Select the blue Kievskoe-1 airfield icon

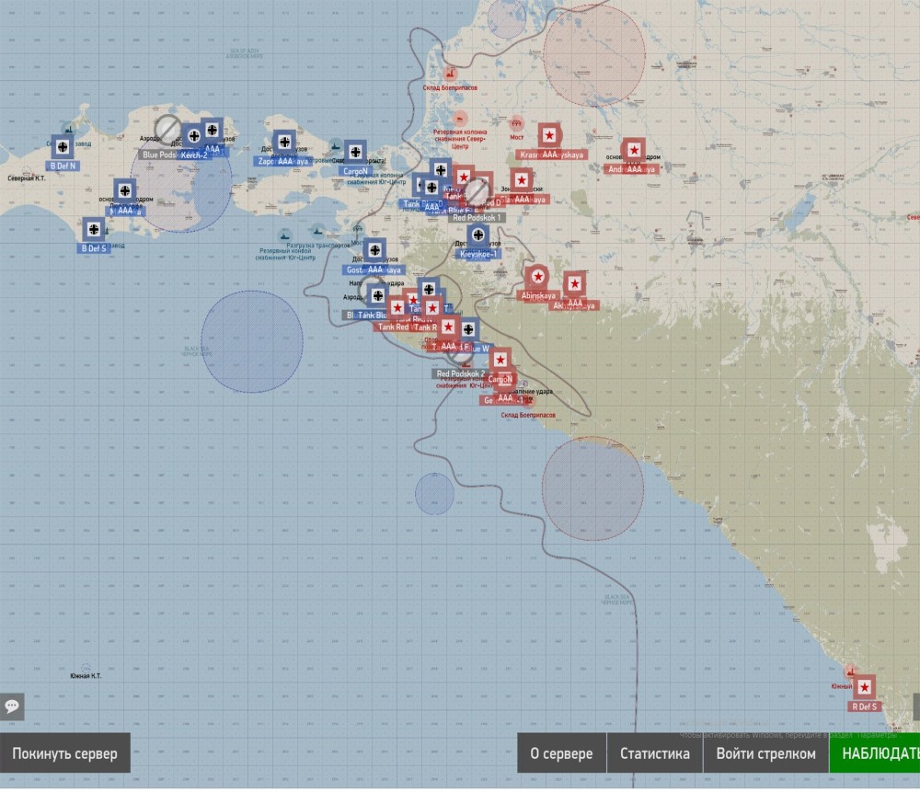(478, 235)
